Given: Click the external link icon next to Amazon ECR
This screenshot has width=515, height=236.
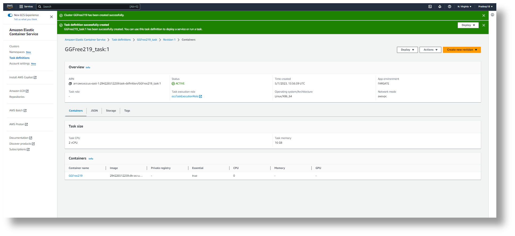Looking at the screenshot, I should coord(27,91).
